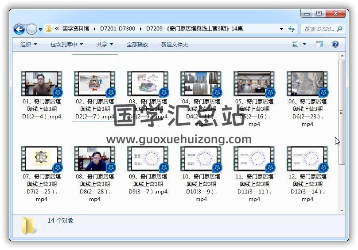Screen dimensions: 358x250
Task: Click the refresh icon beside address bar
Action: 292,29
